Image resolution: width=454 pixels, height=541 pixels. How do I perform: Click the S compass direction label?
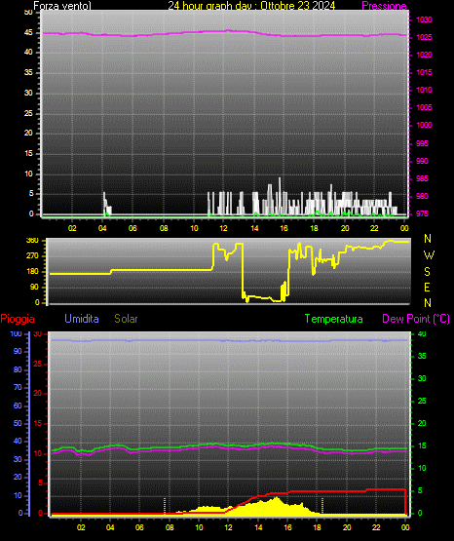coord(427,272)
